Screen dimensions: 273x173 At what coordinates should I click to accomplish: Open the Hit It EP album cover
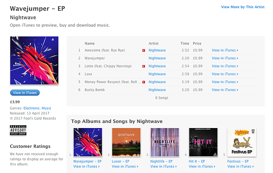point(203,142)
